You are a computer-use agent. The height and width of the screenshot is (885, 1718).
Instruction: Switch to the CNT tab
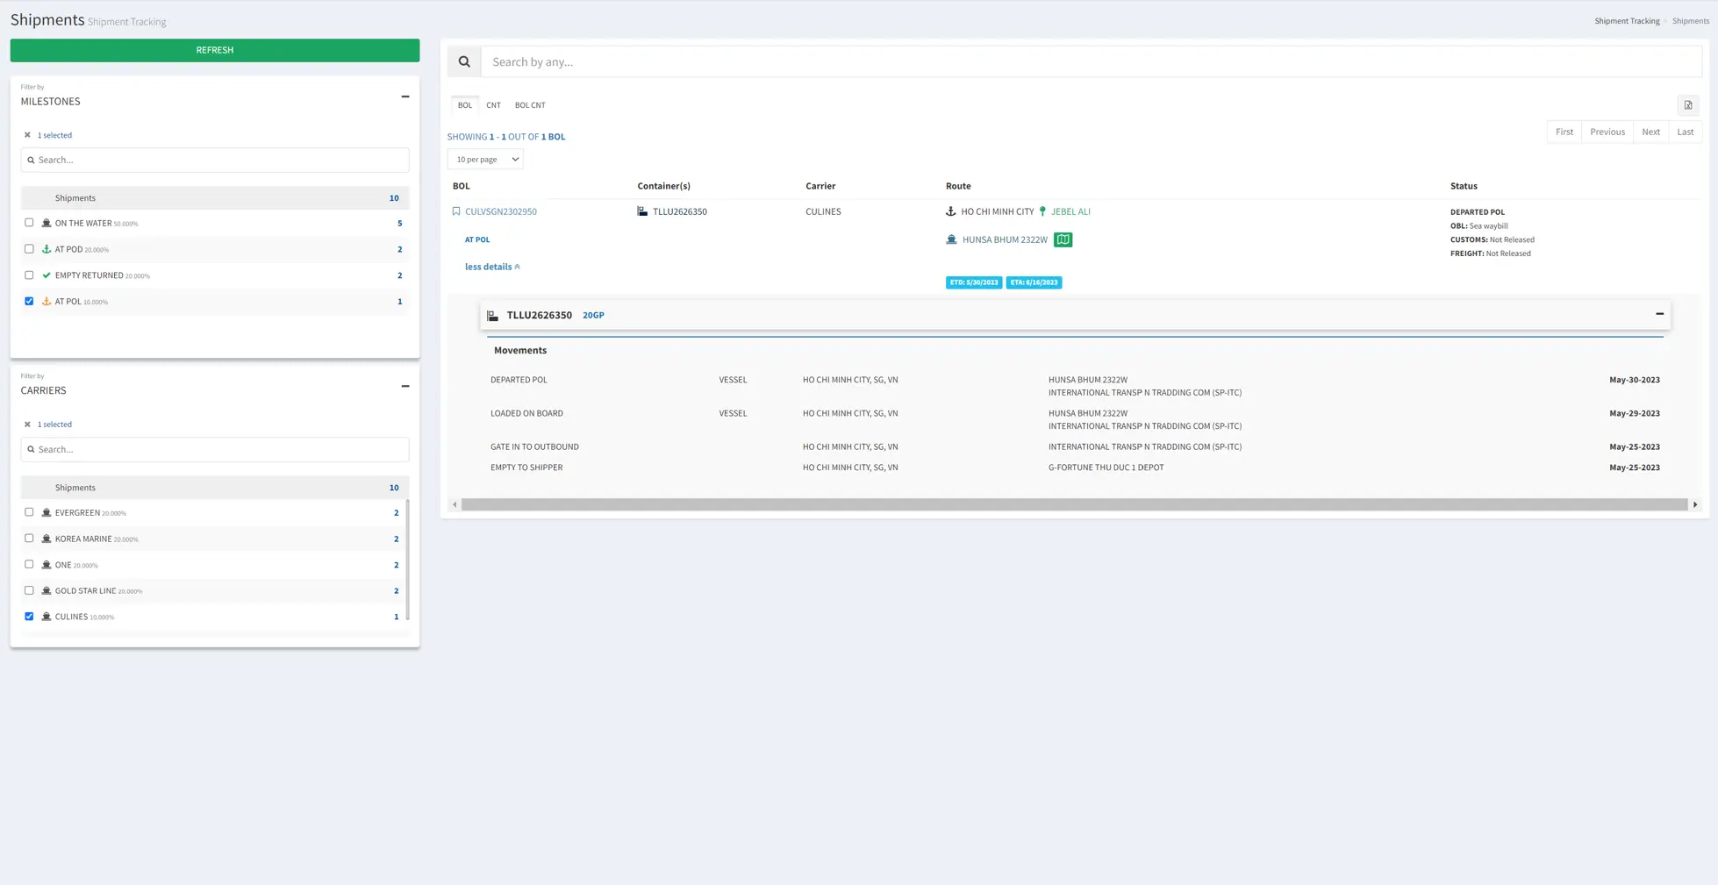tap(493, 105)
